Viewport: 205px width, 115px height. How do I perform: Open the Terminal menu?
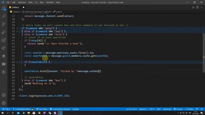[50, 2]
